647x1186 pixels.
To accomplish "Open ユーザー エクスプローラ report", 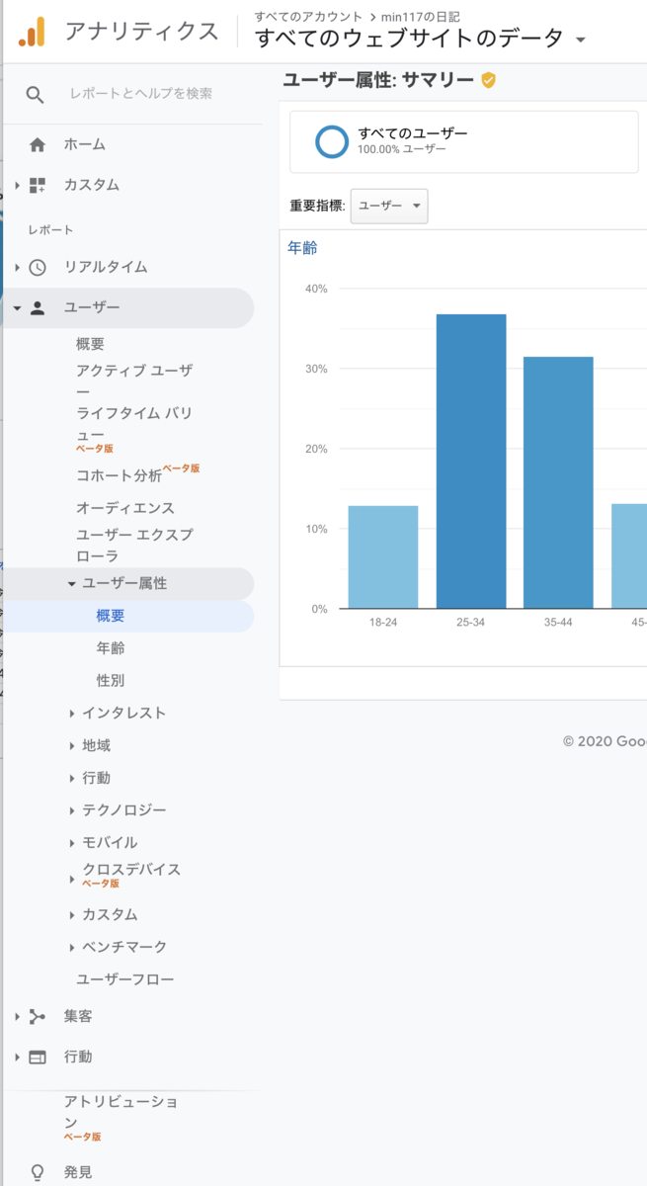I will [134, 546].
